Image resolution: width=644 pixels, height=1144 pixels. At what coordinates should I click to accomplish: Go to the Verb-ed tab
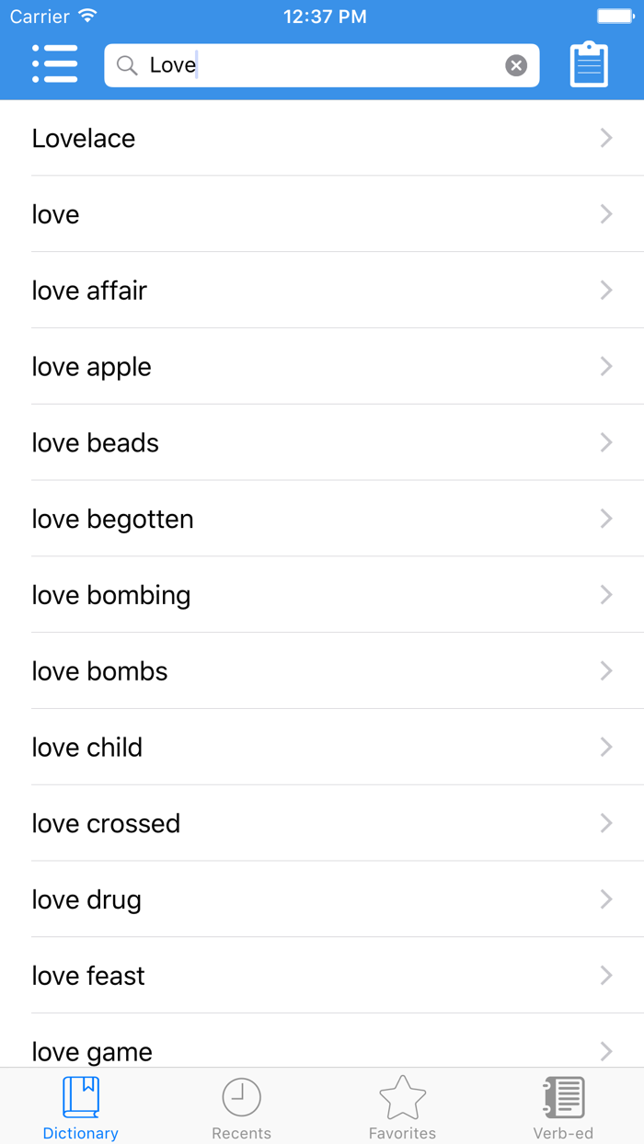click(563, 1107)
